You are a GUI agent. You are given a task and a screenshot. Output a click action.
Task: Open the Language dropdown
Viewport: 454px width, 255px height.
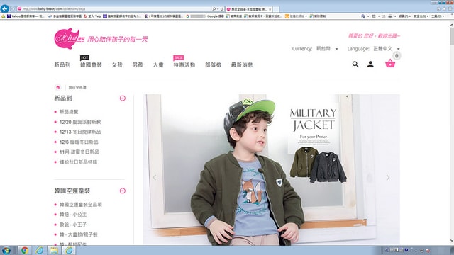pyautogui.click(x=386, y=49)
